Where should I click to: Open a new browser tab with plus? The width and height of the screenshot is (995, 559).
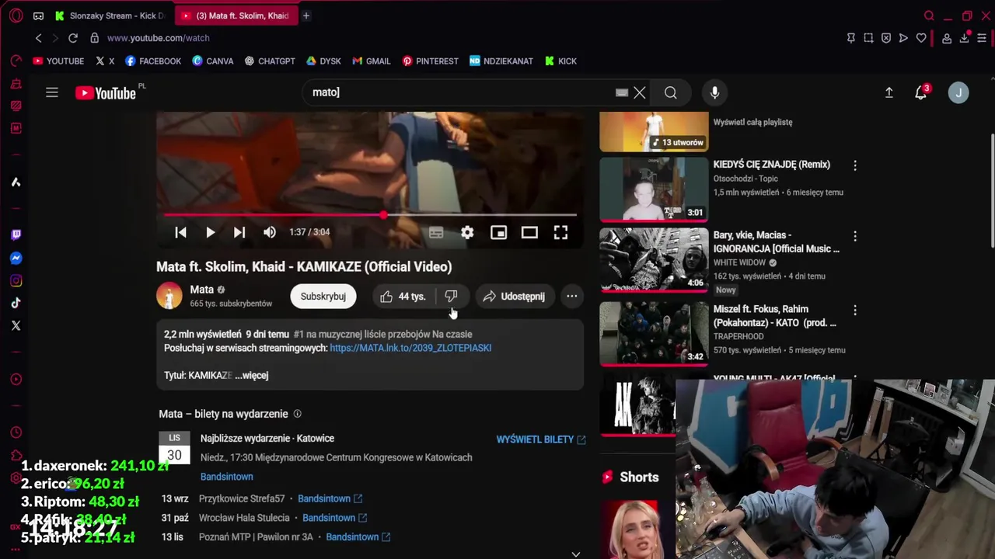click(x=306, y=16)
